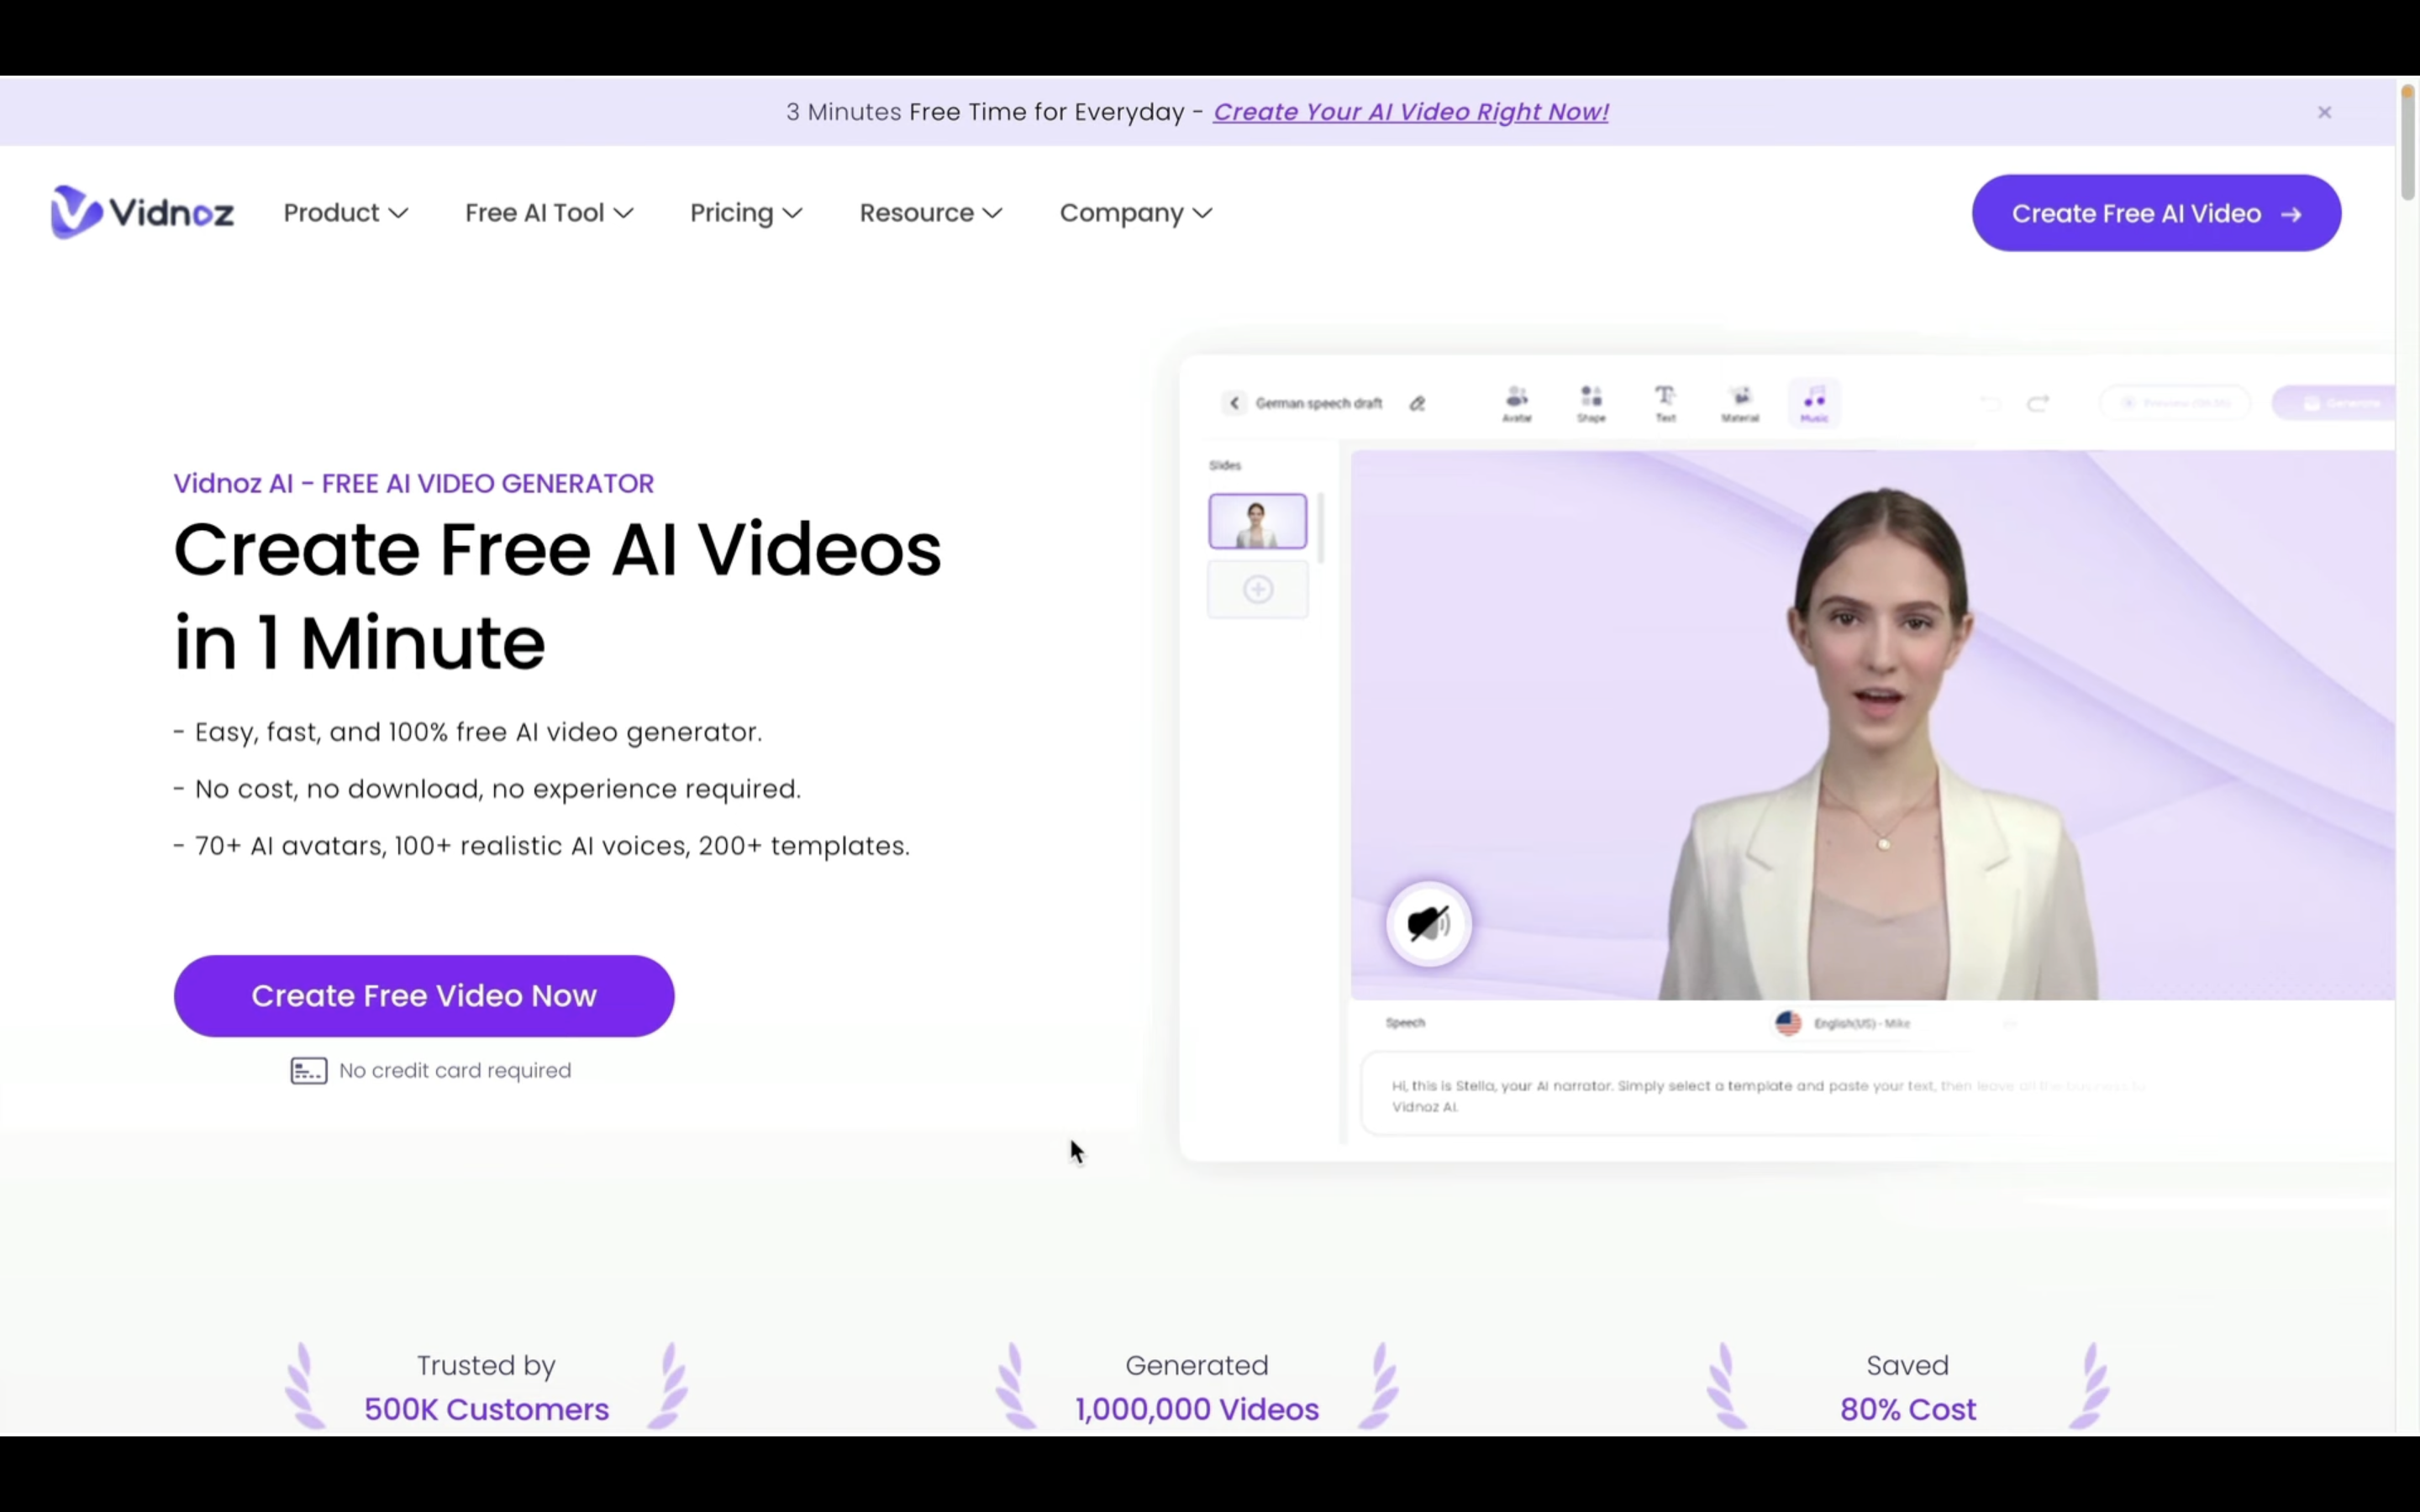
Task: Click the redo arrow in editor
Action: tap(2038, 403)
